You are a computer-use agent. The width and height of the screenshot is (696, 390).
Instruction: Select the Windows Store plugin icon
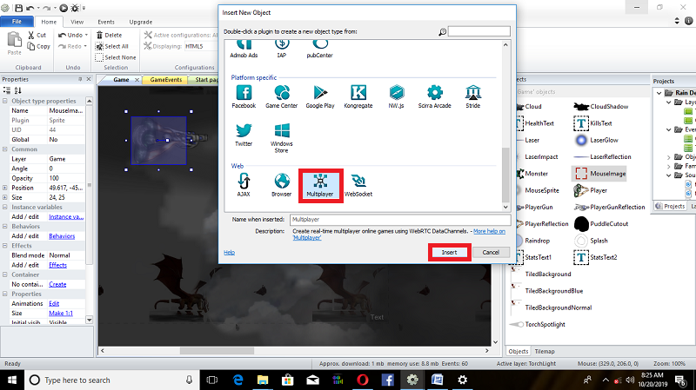[x=282, y=131]
